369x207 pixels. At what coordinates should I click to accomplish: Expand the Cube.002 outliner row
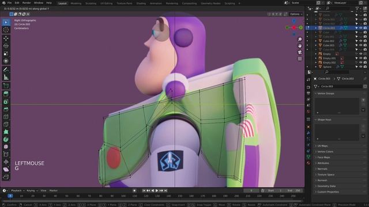coord(316,41)
